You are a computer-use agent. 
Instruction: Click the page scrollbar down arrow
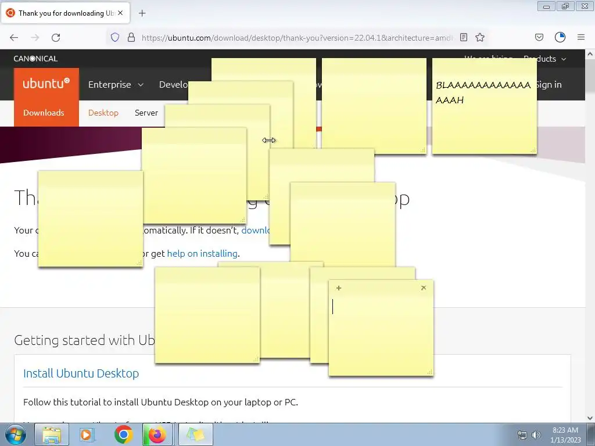click(590, 418)
